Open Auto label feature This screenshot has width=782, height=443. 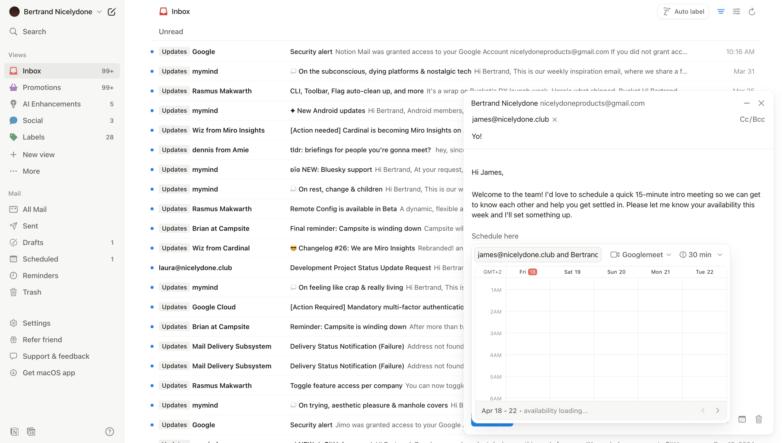point(683,11)
